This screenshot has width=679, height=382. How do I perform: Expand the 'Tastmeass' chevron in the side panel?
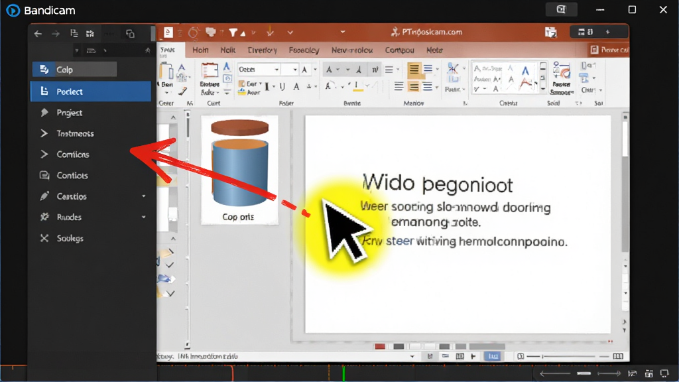44,133
